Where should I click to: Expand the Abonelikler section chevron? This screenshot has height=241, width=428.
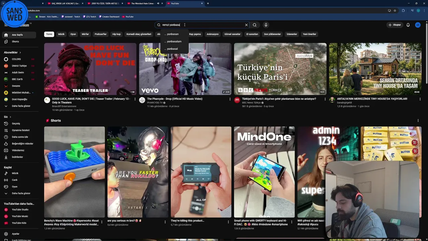click(20, 53)
